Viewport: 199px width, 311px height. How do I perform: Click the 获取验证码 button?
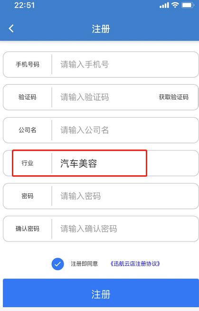pos(173,97)
